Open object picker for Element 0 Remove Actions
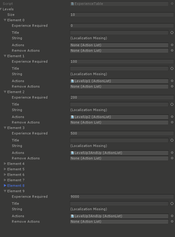This screenshot has width=175, height=237. tap(172, 51)
